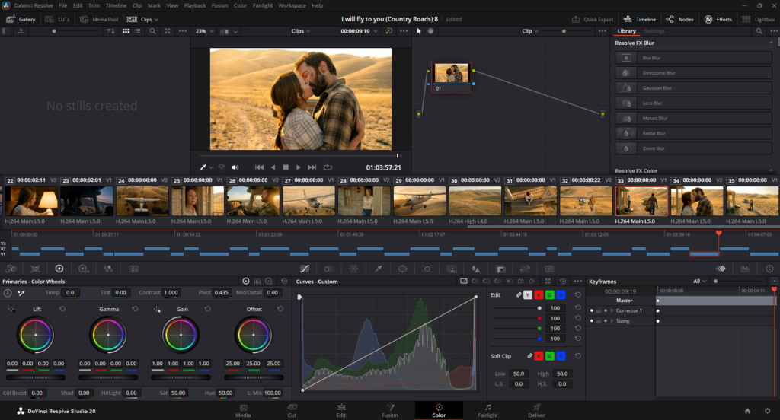Toggle Soft Clip blue channel
Screen dimensions: 780x420
pos(561,356)
